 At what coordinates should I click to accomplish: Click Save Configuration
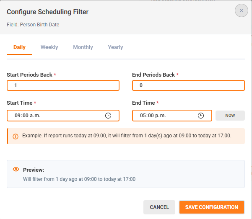(211, 207)
